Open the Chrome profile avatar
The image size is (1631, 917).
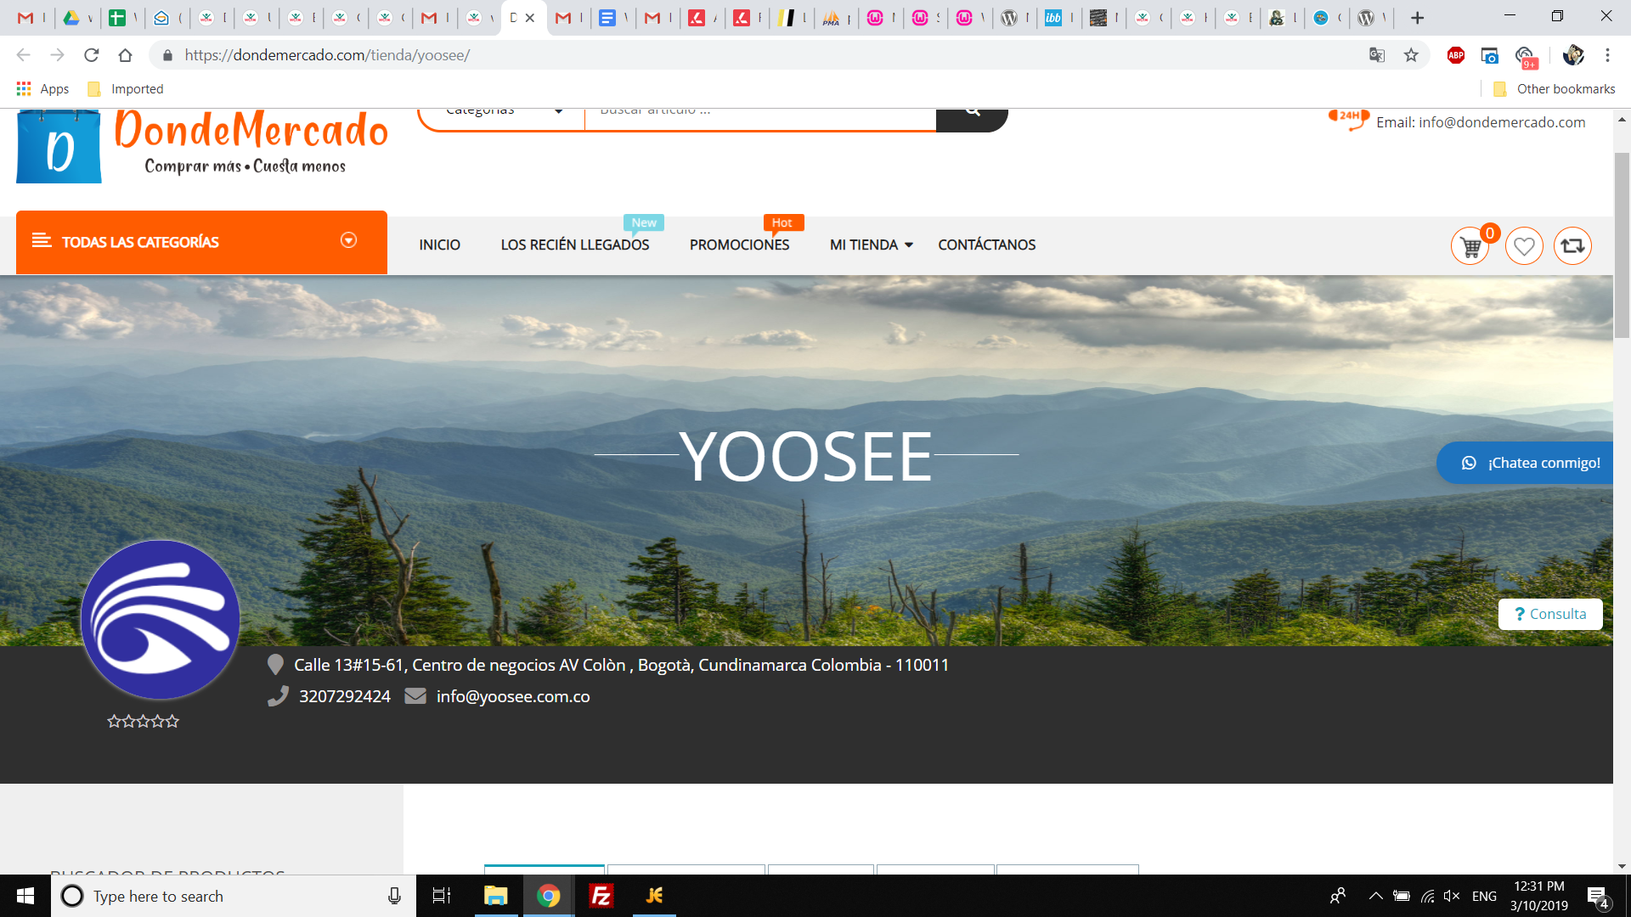point(1573,55)
